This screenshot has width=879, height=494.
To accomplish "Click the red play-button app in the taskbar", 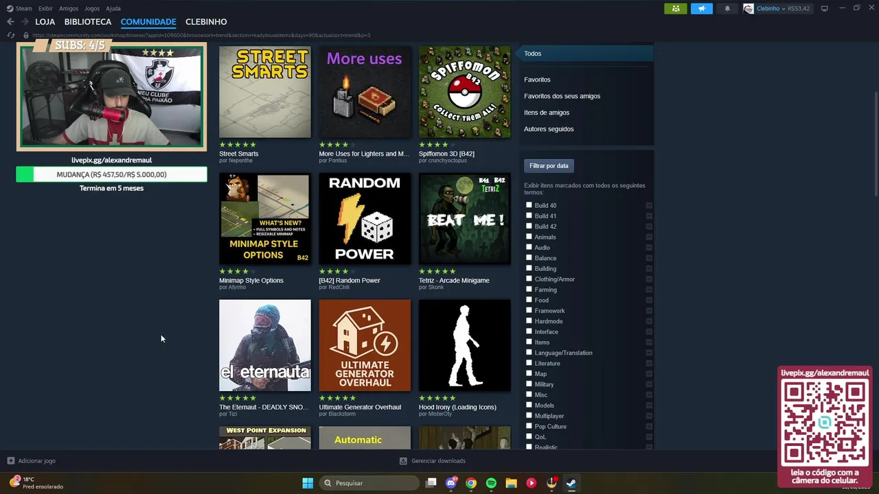I will [x=531, y=483].
